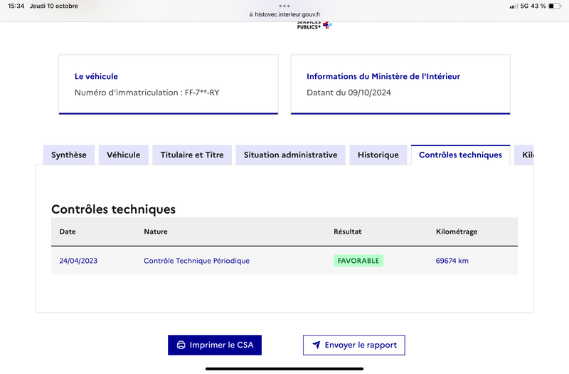
Task: Go to the Historique tab
Action: pos(378,155)
